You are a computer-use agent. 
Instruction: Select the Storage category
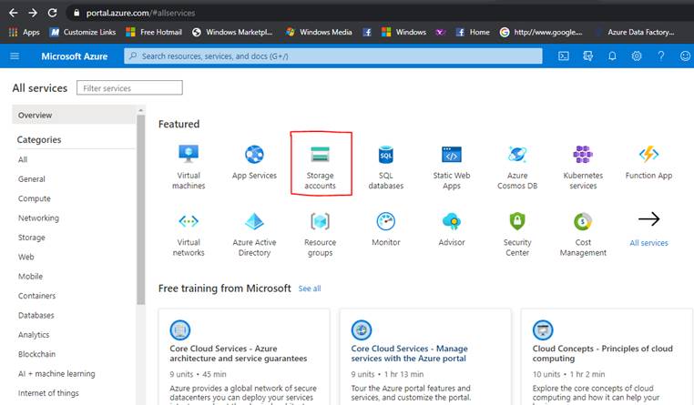(32, 238)
